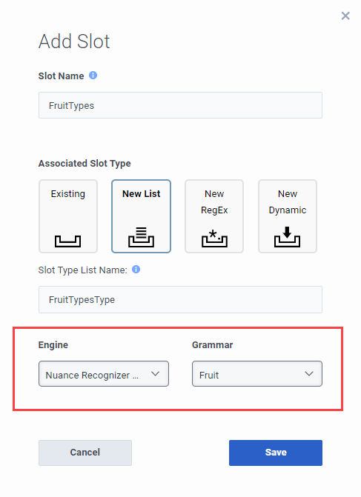Pick the New RegEx slot type card
361x497 pixels.
214,216
